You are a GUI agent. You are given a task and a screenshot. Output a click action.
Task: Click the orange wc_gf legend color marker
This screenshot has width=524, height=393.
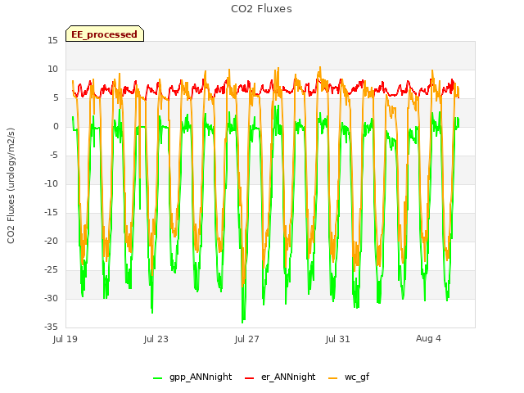click(333, 378)
